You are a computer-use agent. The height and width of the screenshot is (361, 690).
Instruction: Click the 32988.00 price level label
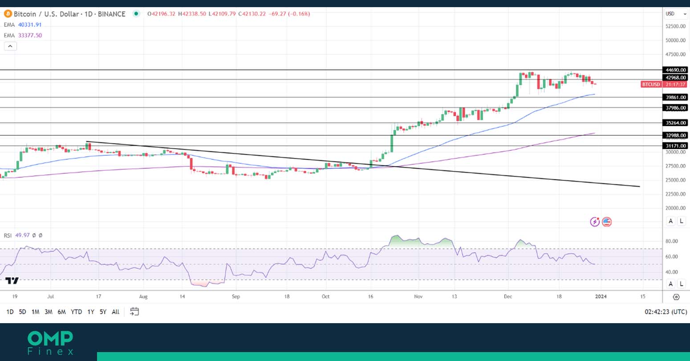[675, 135]
